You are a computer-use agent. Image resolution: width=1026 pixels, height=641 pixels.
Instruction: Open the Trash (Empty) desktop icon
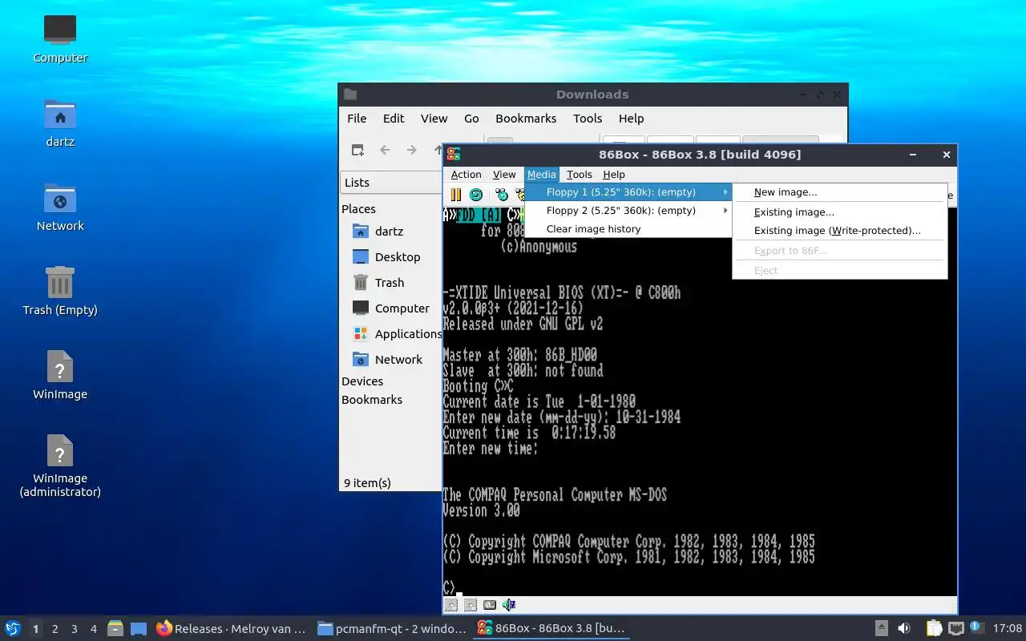pos(60,290)
